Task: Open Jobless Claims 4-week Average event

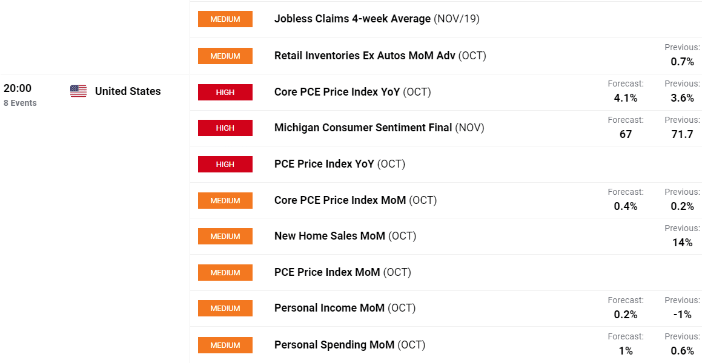Action: (377, 19)
